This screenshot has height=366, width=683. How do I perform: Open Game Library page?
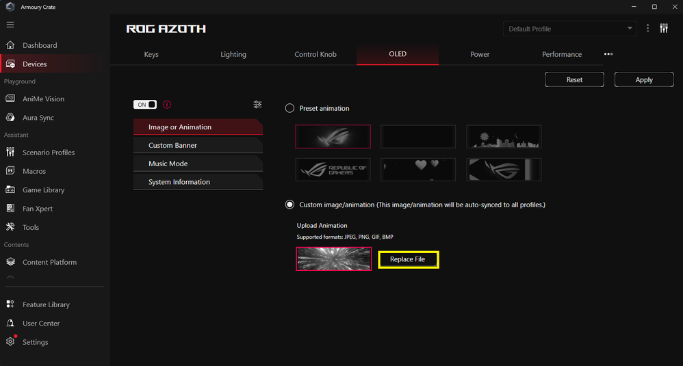click(x=44, y=189)
